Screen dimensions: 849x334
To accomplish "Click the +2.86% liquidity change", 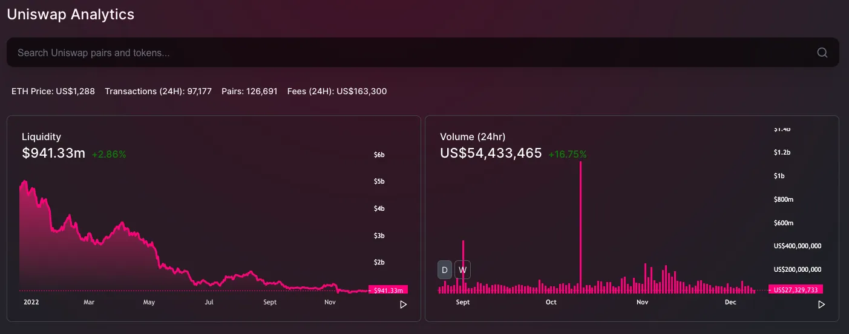I will pos(109,154).
